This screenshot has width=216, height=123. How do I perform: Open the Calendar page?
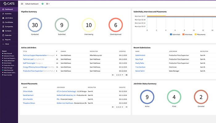[x=8, y=35]
